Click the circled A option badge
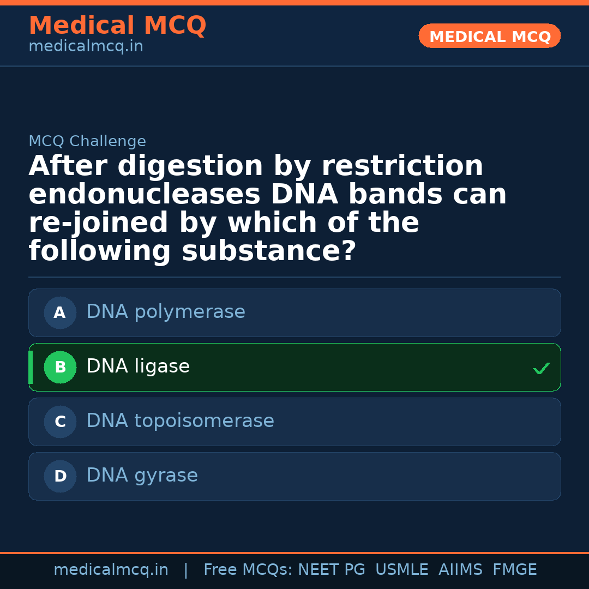 60,313
